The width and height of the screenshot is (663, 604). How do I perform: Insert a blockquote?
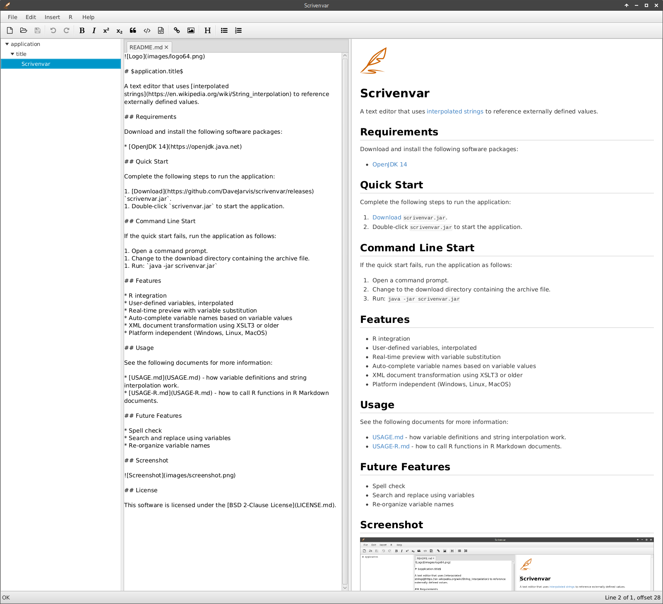click(x=133, y=30)
